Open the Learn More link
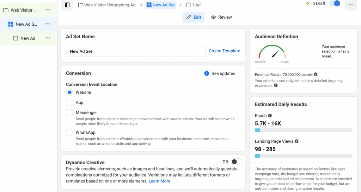 (159, 181)
